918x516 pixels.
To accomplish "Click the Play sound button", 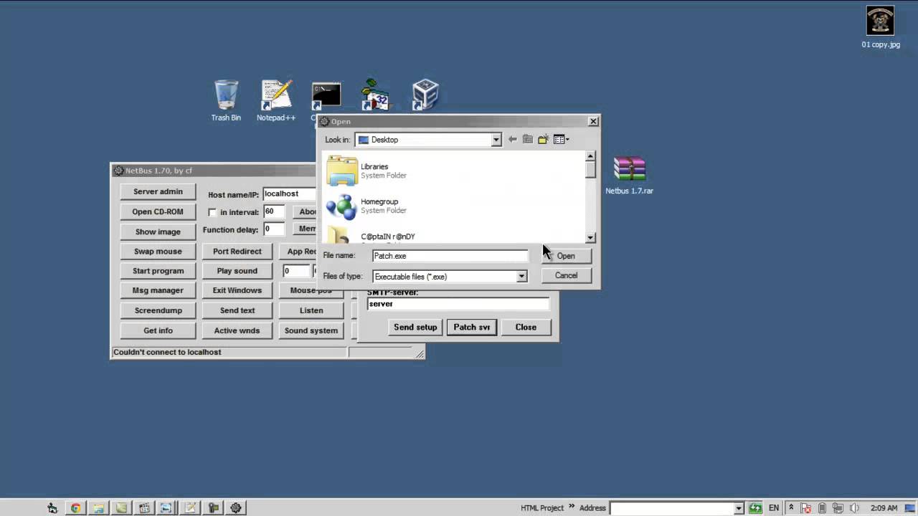I will [x=237, y=271].
